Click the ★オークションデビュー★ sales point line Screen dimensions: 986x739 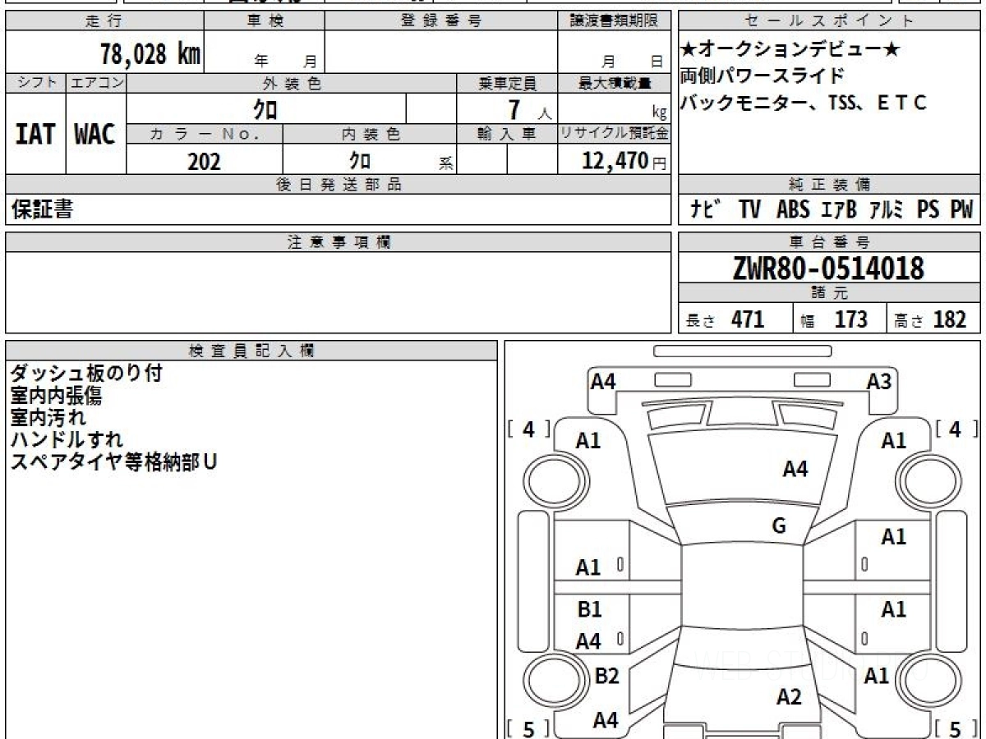[790, 51]
